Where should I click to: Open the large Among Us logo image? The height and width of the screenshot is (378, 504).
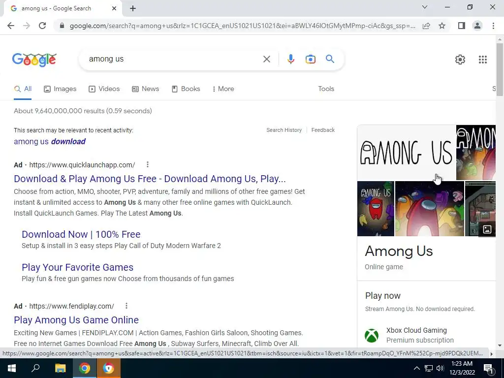click(406, 153)
